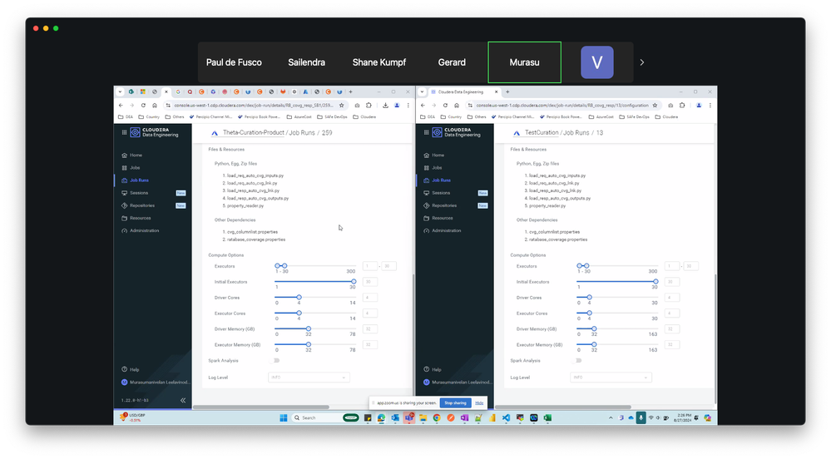Open the Windows Start menu
This screenshot has width=831, height=459.
[284, 417]
